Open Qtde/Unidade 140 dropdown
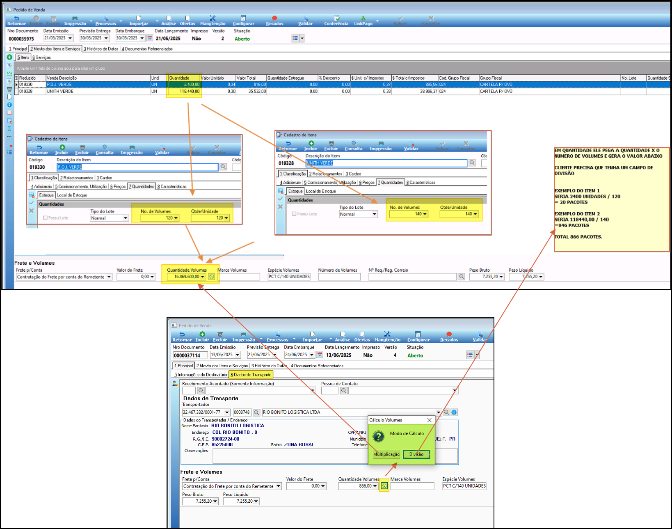Image resolution: width=672 pixels, height=529 pixels. [475, 214]
